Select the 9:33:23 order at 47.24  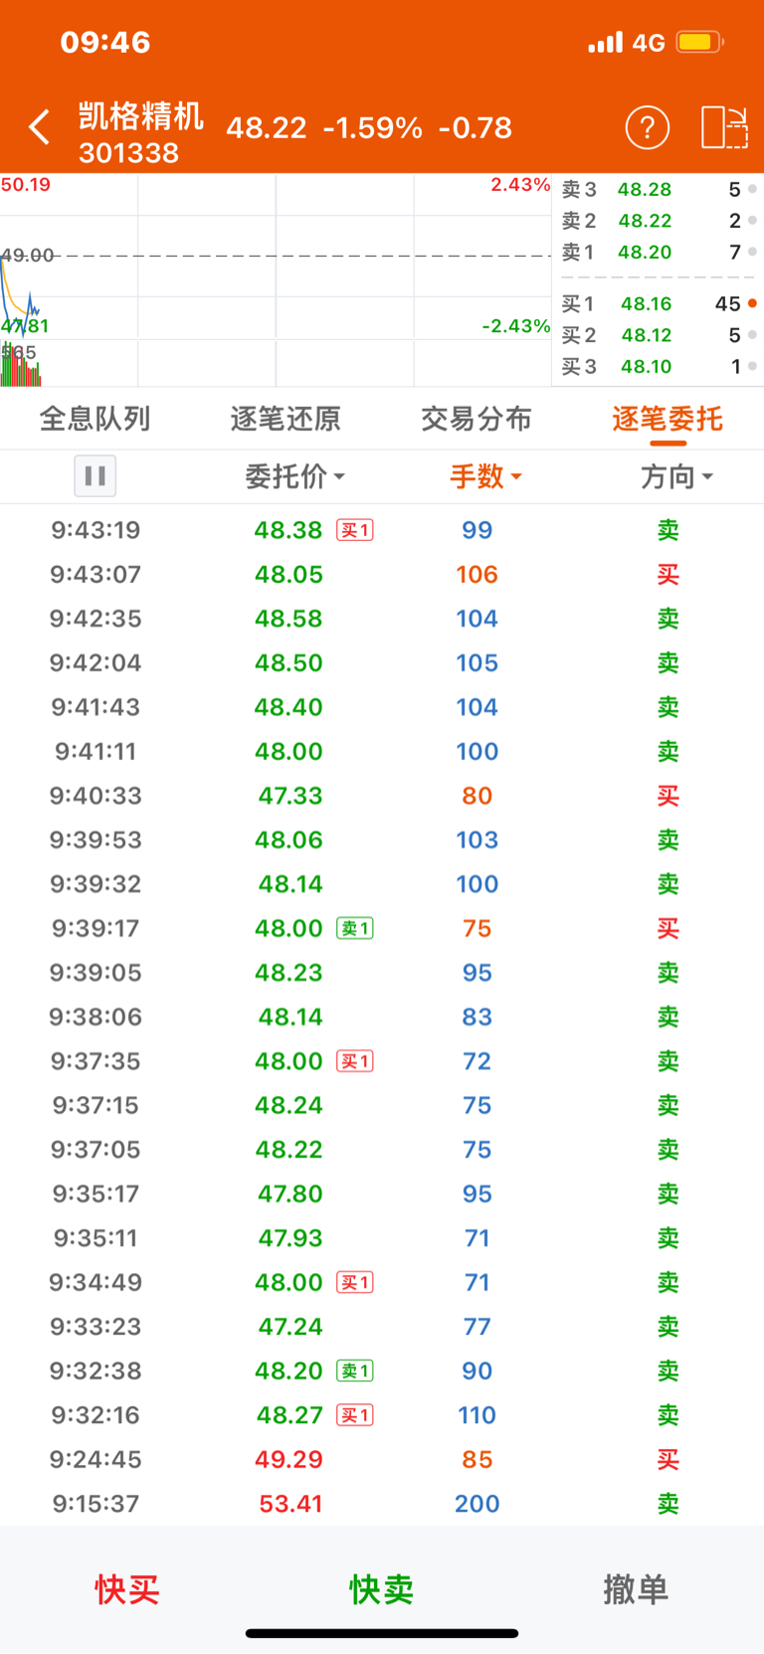(x=382, y=1327)
